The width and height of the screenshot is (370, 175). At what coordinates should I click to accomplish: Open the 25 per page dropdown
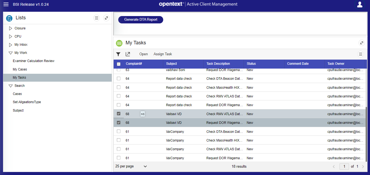131,166
